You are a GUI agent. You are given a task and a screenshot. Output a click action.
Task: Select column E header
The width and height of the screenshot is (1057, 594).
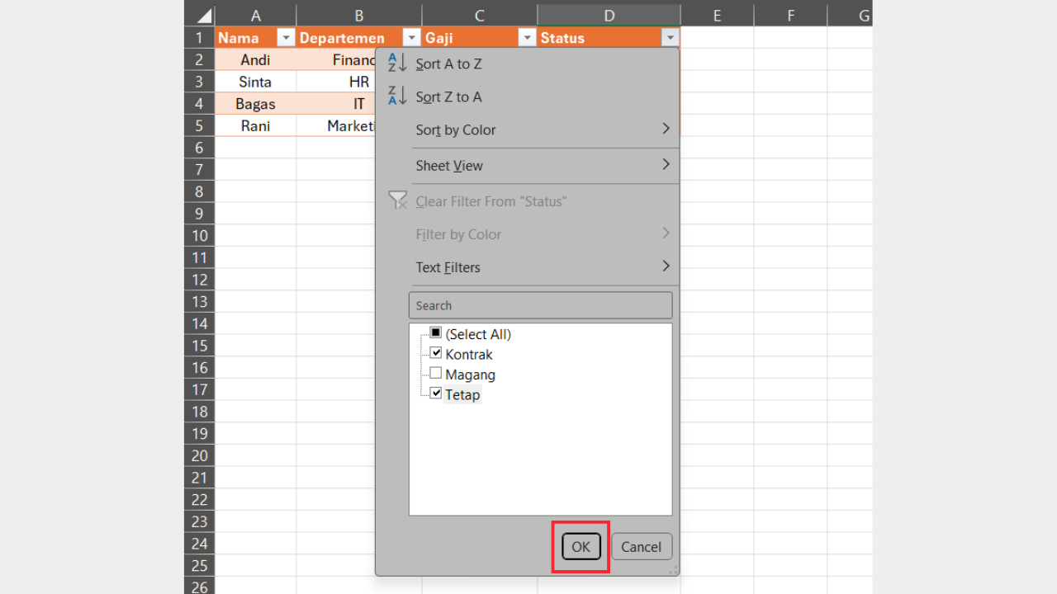point(717,15)
